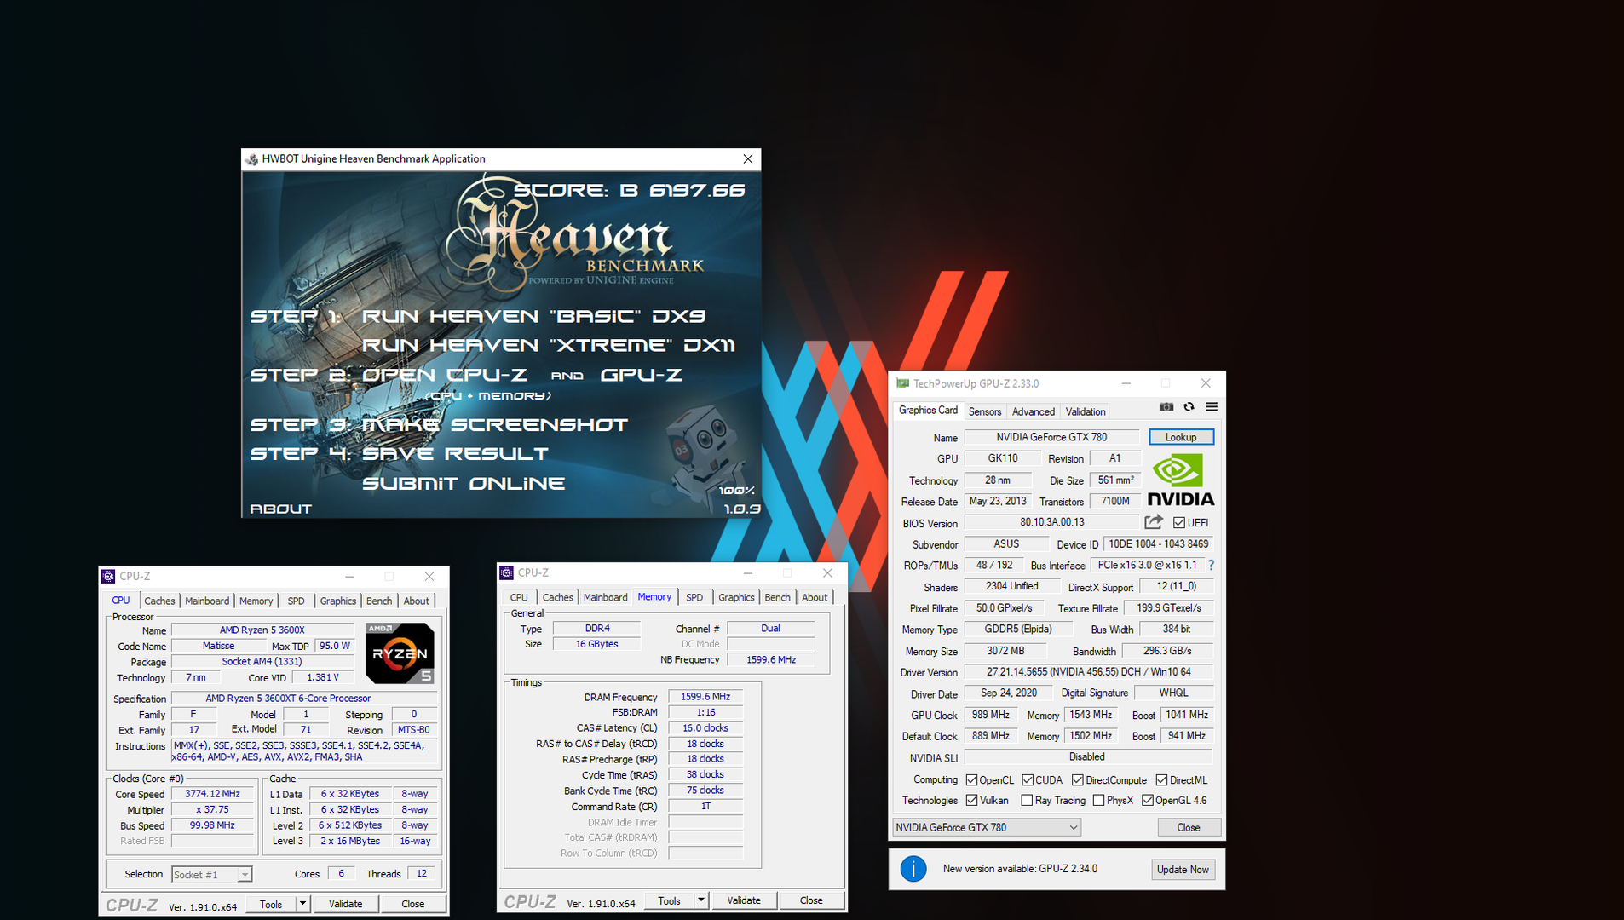Screen dimensions: 1624x920
Task: Expand Tools dropdown arrow in CPU-Z Memory window
Action: [x=701, y=900]
